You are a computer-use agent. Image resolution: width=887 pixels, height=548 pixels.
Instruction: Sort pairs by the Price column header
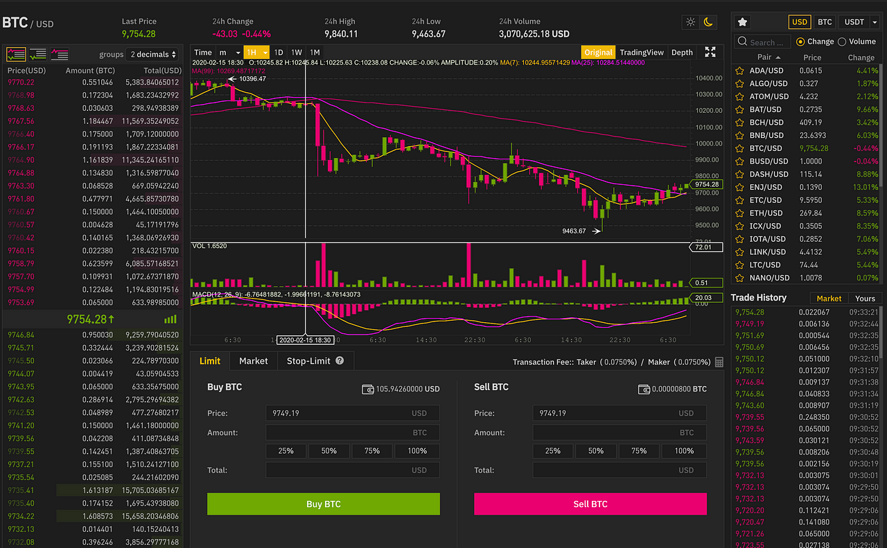coord(812,58)
